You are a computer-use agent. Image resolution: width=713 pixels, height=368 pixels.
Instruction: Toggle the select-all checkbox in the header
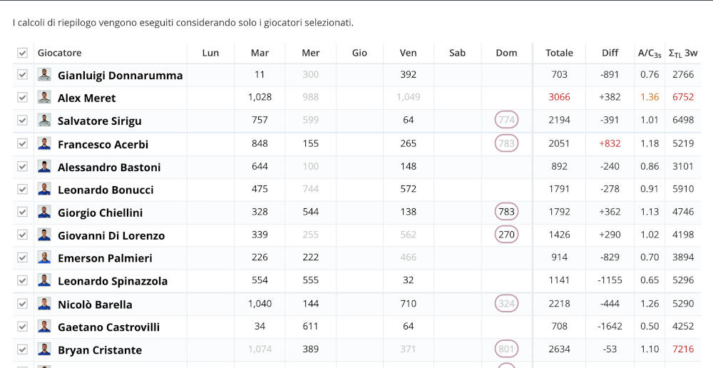(x=22, y=53)
